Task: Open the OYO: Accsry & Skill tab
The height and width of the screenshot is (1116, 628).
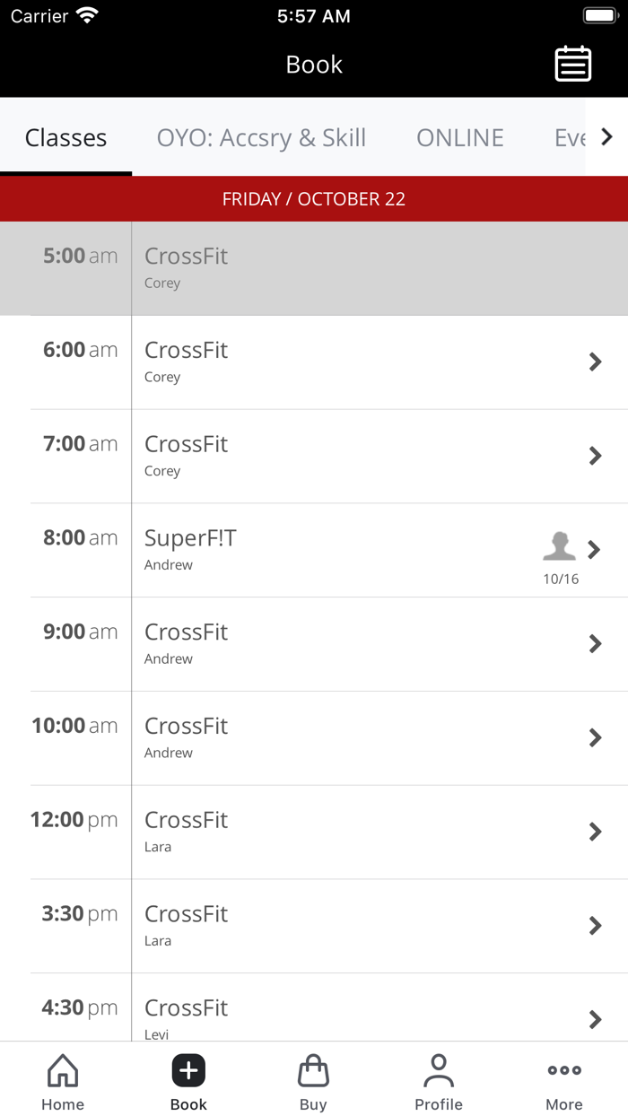Action: pyautogui.click(x=261, y=137)
